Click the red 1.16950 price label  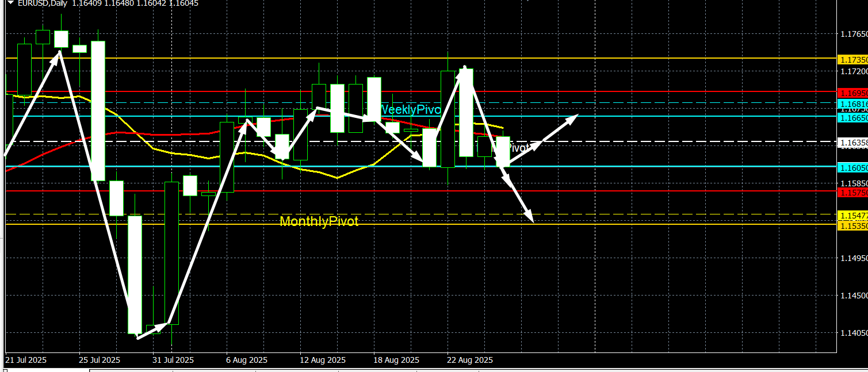[x=854, y=93]
